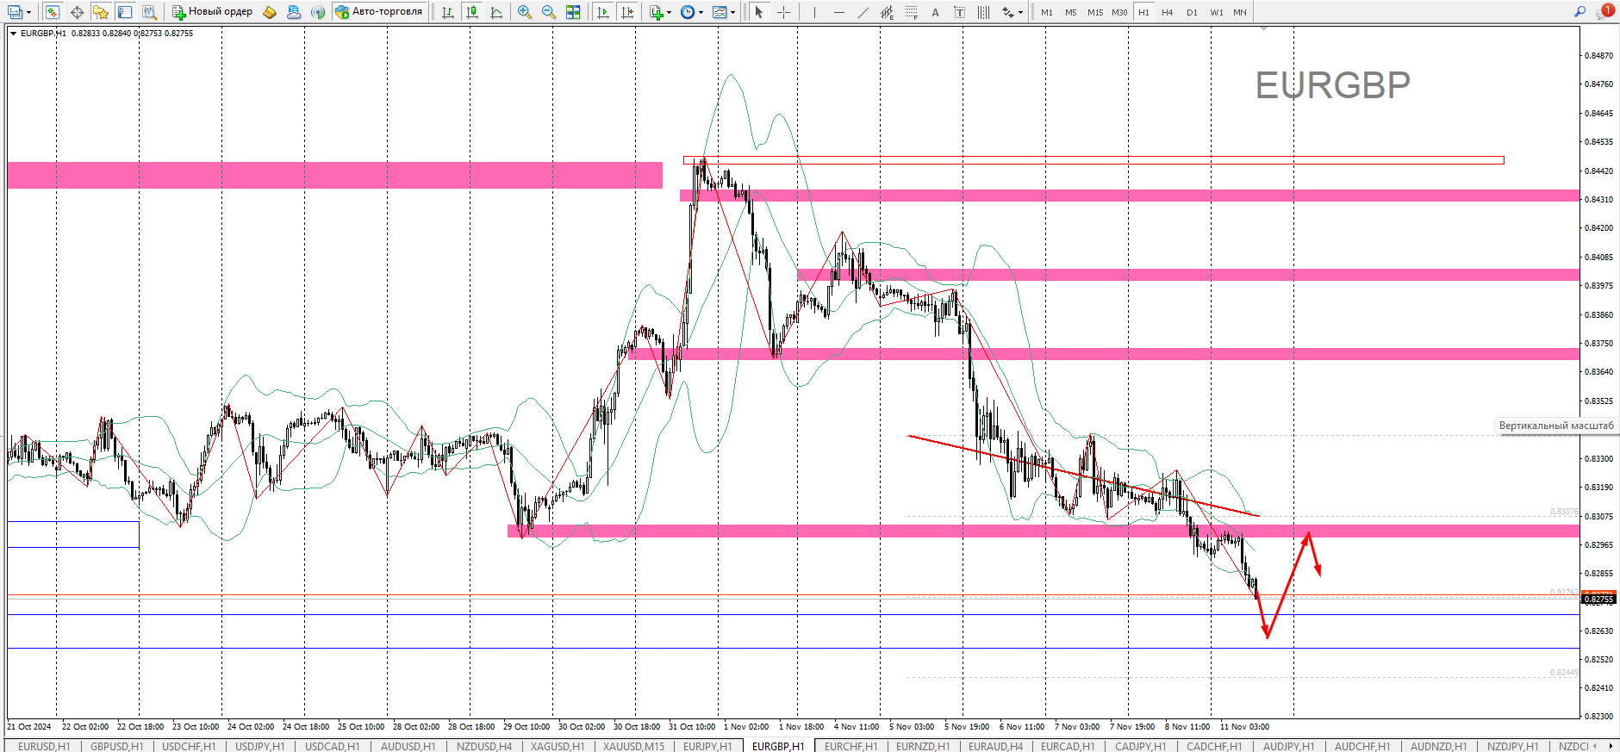Switch to Line Chart display
The image size is (1620, 752).
(496, 12)
